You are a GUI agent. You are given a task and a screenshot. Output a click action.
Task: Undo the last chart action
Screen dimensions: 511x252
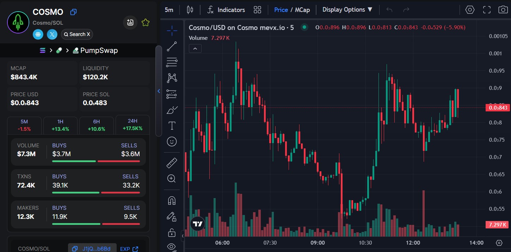click(x=389, y=10)
